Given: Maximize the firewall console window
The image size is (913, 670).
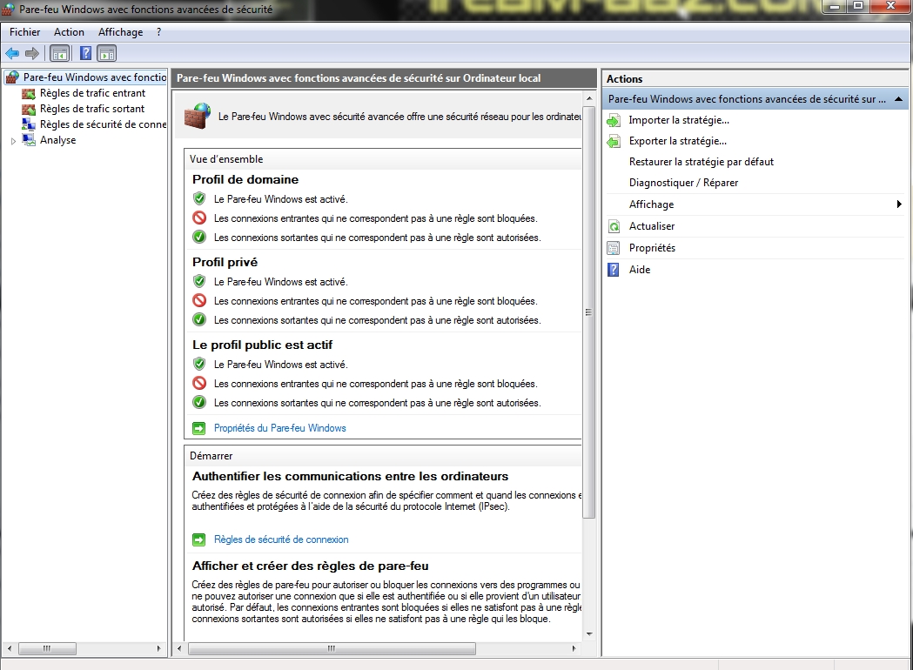Looking at the screenshot, I should pos(858,6).
